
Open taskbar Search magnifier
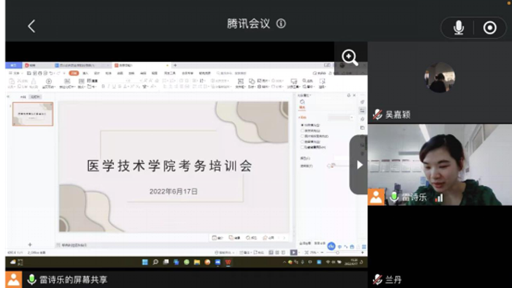pyautogui.click(x=155, y=262)
